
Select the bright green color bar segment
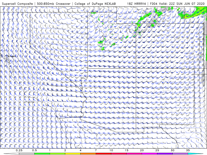pos(42,154)
